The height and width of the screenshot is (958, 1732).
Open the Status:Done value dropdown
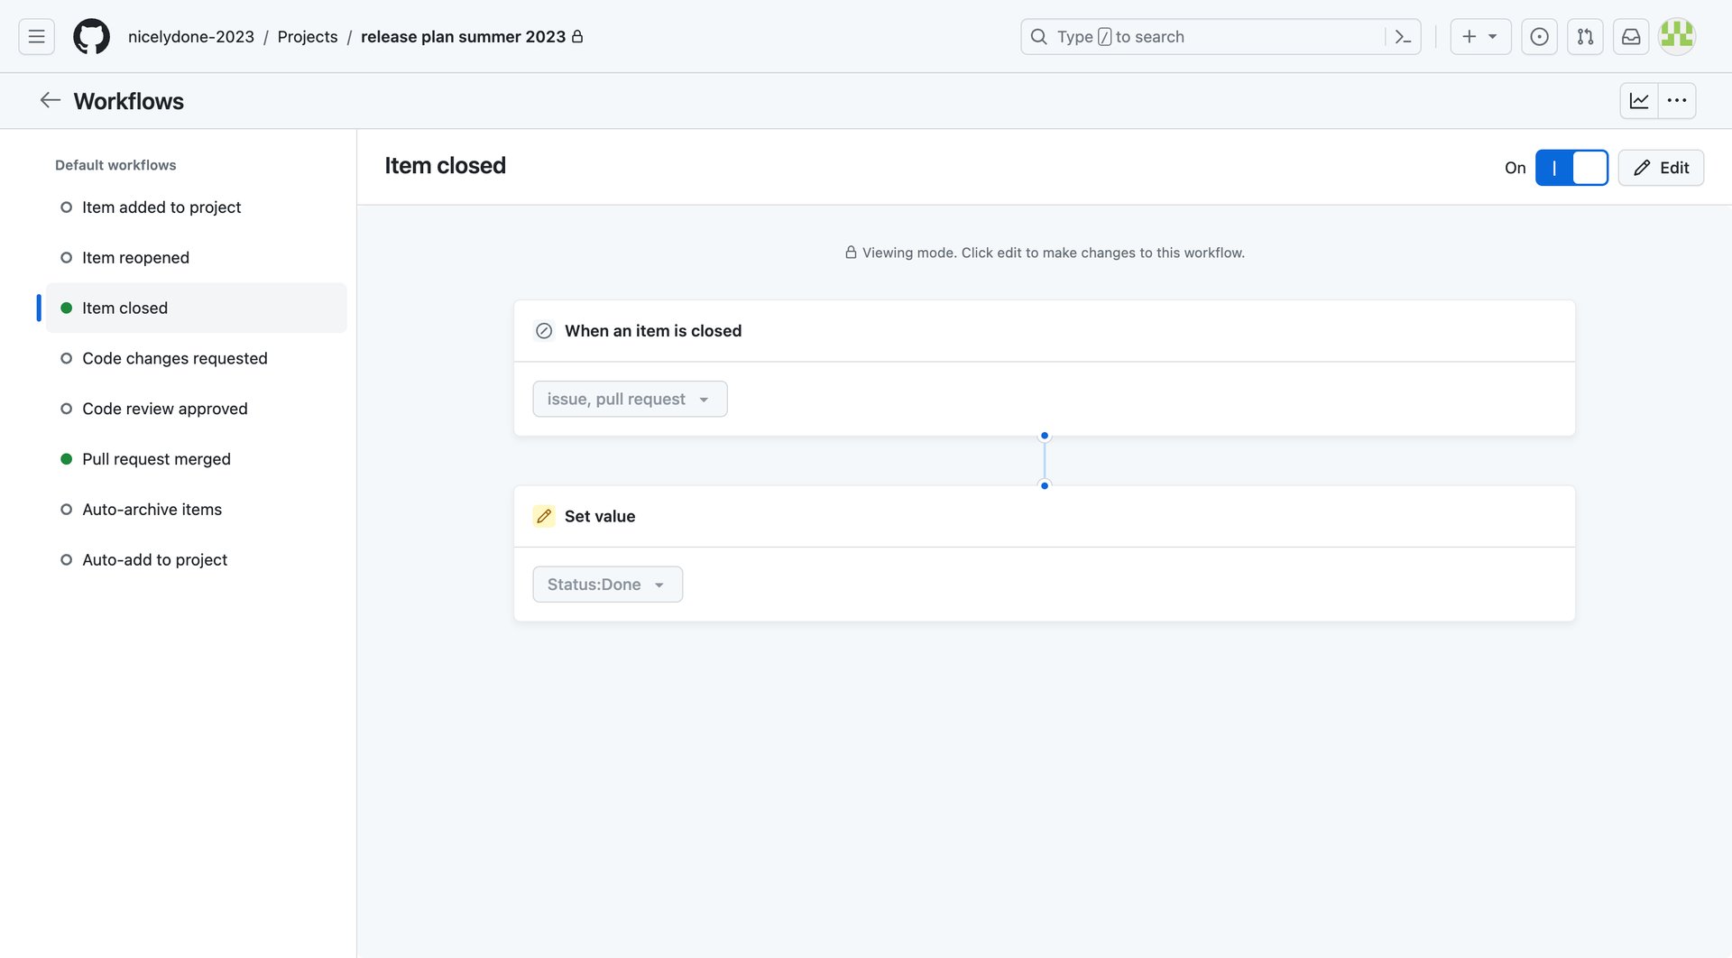coord(606,584)
